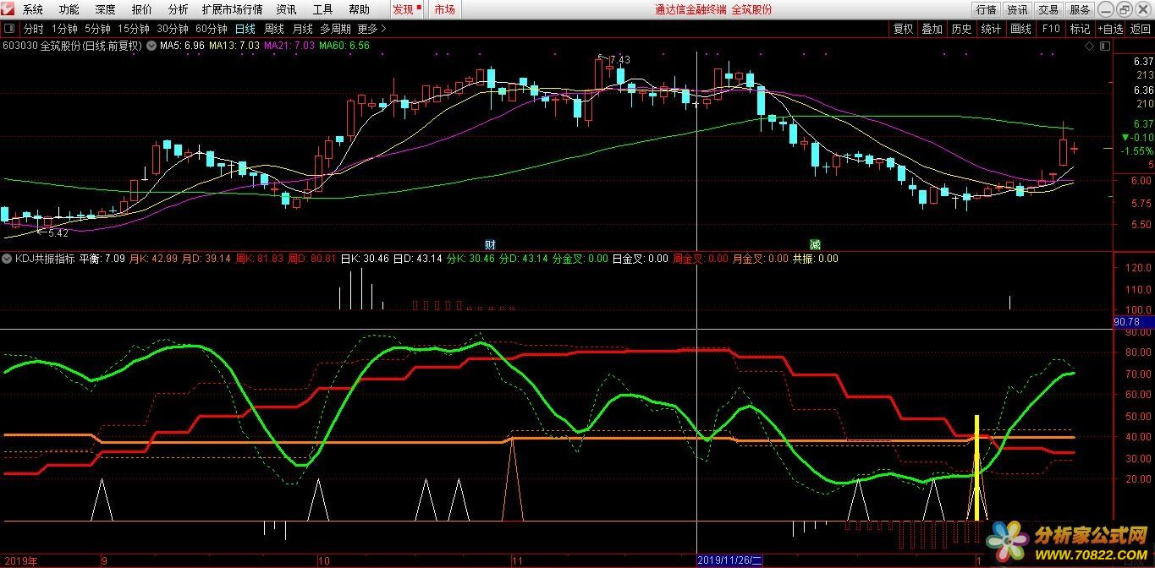The height and width of the screenshot is (568, 1155).
Task: Select the 分时 intraday view
Action: [33, 29]
